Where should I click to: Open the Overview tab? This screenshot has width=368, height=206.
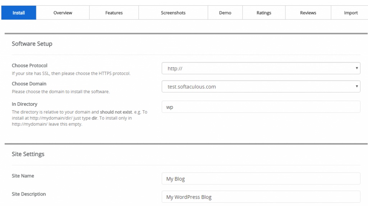tap(63, 13)
